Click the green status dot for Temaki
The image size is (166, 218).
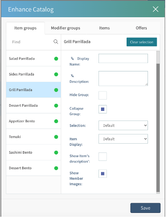[56, 137]
